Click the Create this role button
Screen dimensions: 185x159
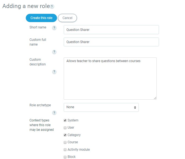41,18
